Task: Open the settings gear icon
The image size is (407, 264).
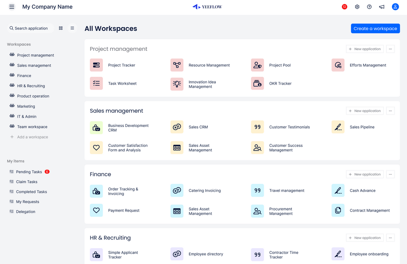Action: tap(357, 6)
